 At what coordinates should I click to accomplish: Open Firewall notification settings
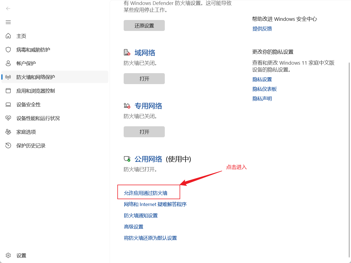click(x=141, y=215)
